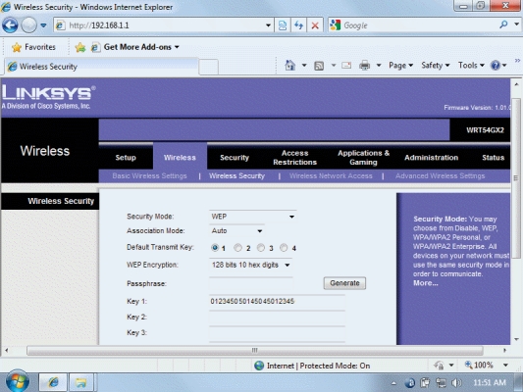Viewport: 523px width, 392px height.
Task: Select Default Transmit Key 3
Action: click(261, 248)
